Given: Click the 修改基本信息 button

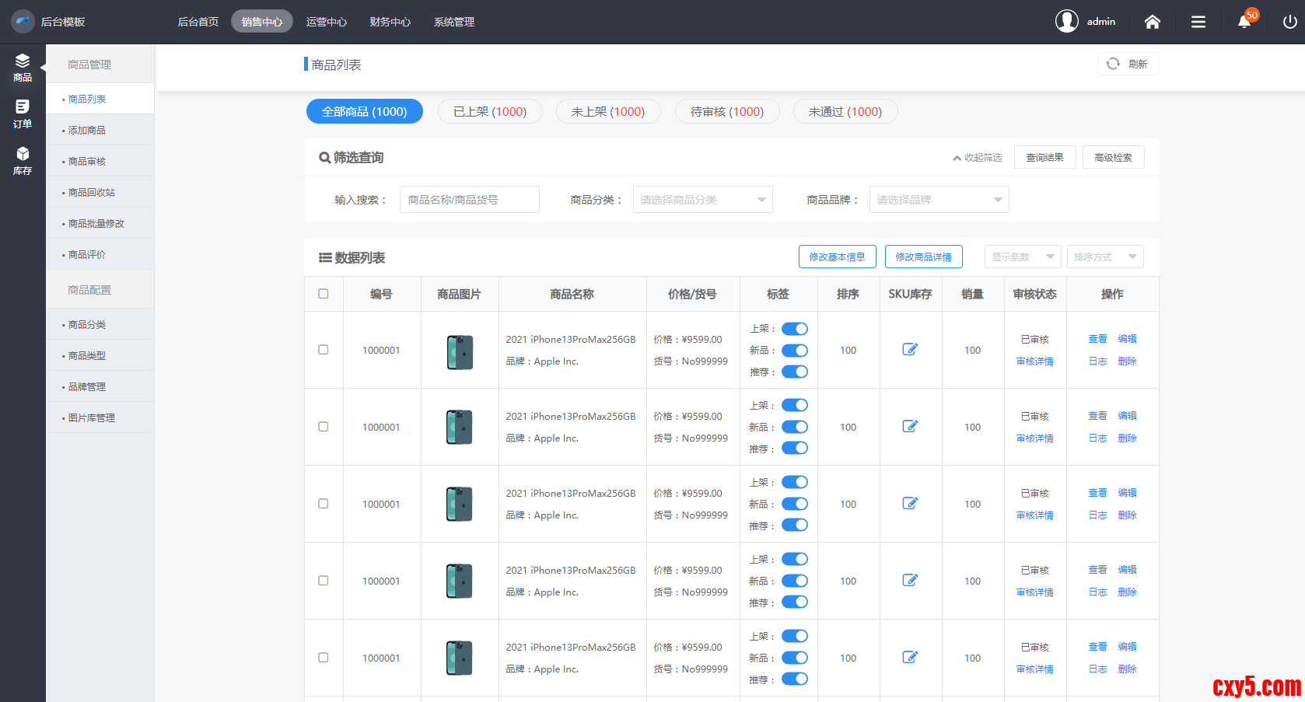Looking at the screenshot, I should click(x=837, y=257).
